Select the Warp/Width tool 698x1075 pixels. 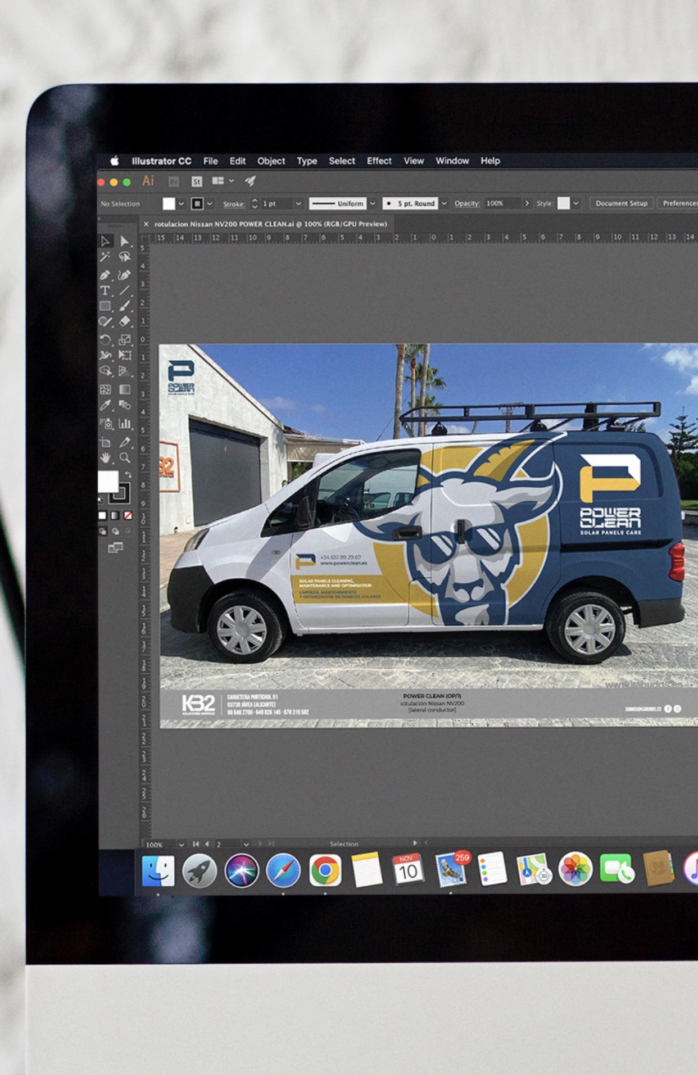coord(105,355)
